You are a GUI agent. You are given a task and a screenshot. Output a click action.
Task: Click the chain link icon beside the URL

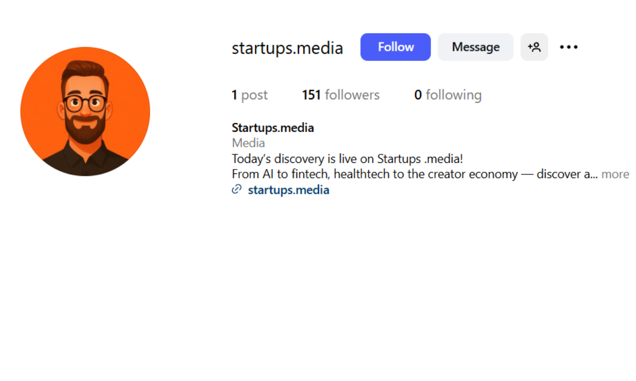point(236,189)
